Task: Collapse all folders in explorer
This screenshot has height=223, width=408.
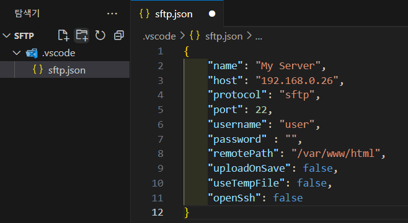Action: click(119, 35)
